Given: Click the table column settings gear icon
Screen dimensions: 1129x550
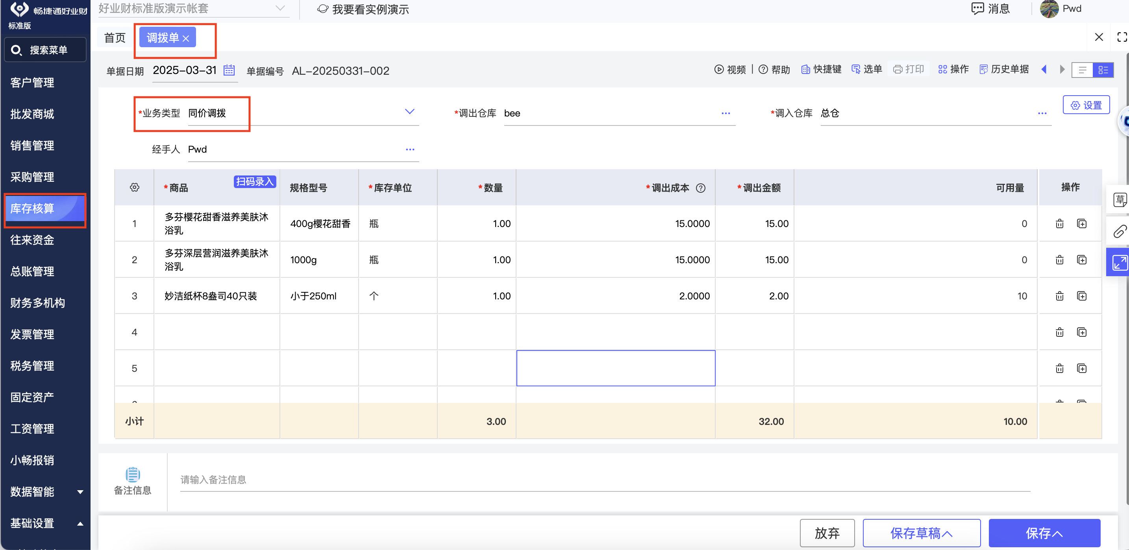Looking at the screenshot, I should 135,187.
